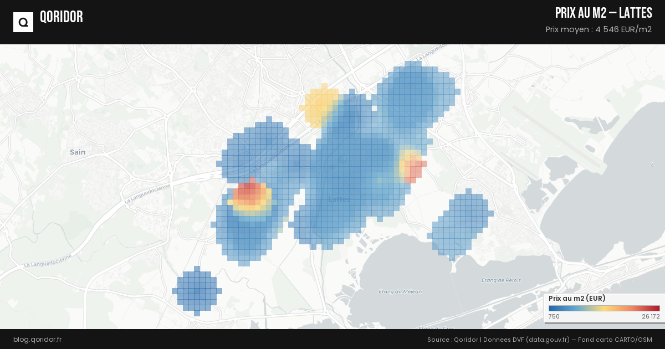Click the 26 172 maximum legend value

click(651, 317)
